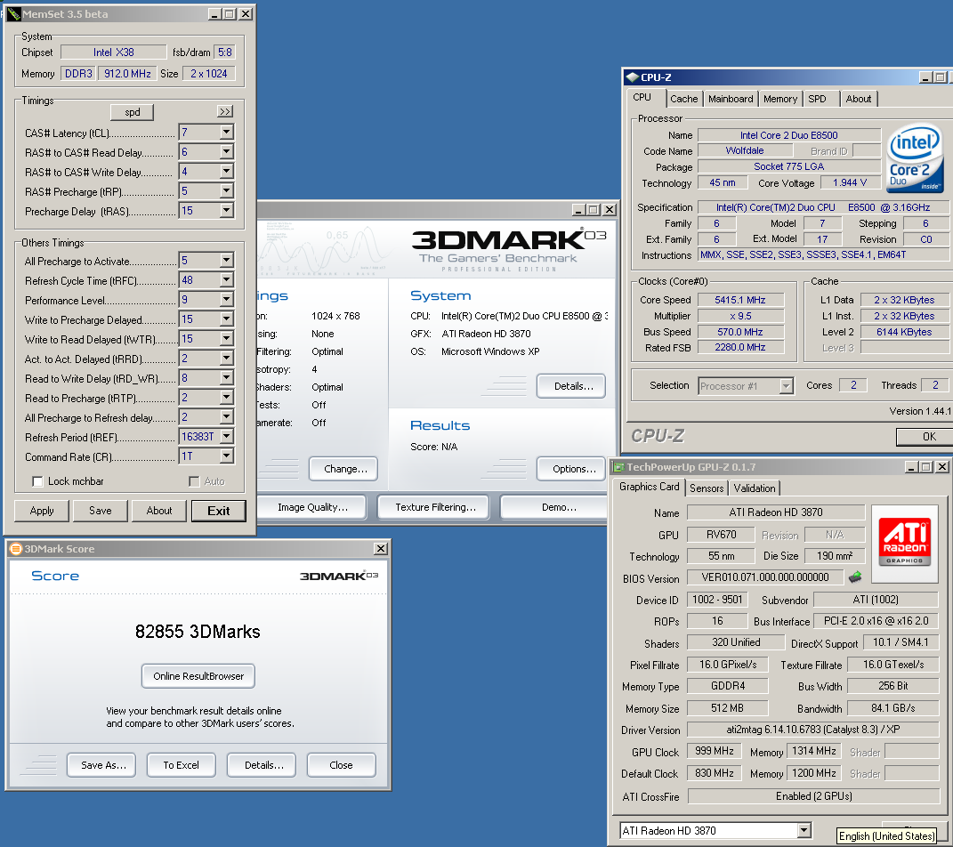The height and width of the screenshot is (847, 953).
Task: Click the 912.0 MHz memory speed field
Action: coord(127,74)
